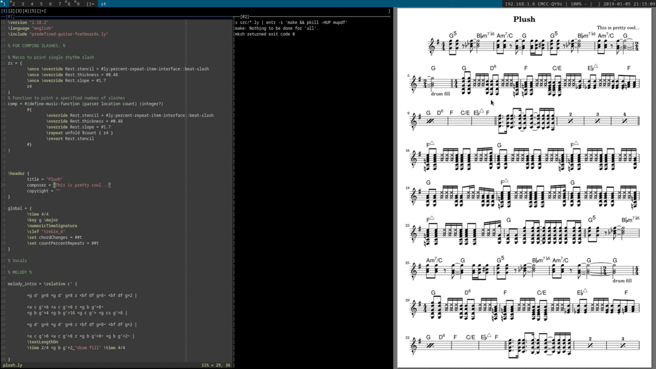Click the 'melody_intro = \relative c'' line
656x369 pixels.
click(x=42, y=284)
